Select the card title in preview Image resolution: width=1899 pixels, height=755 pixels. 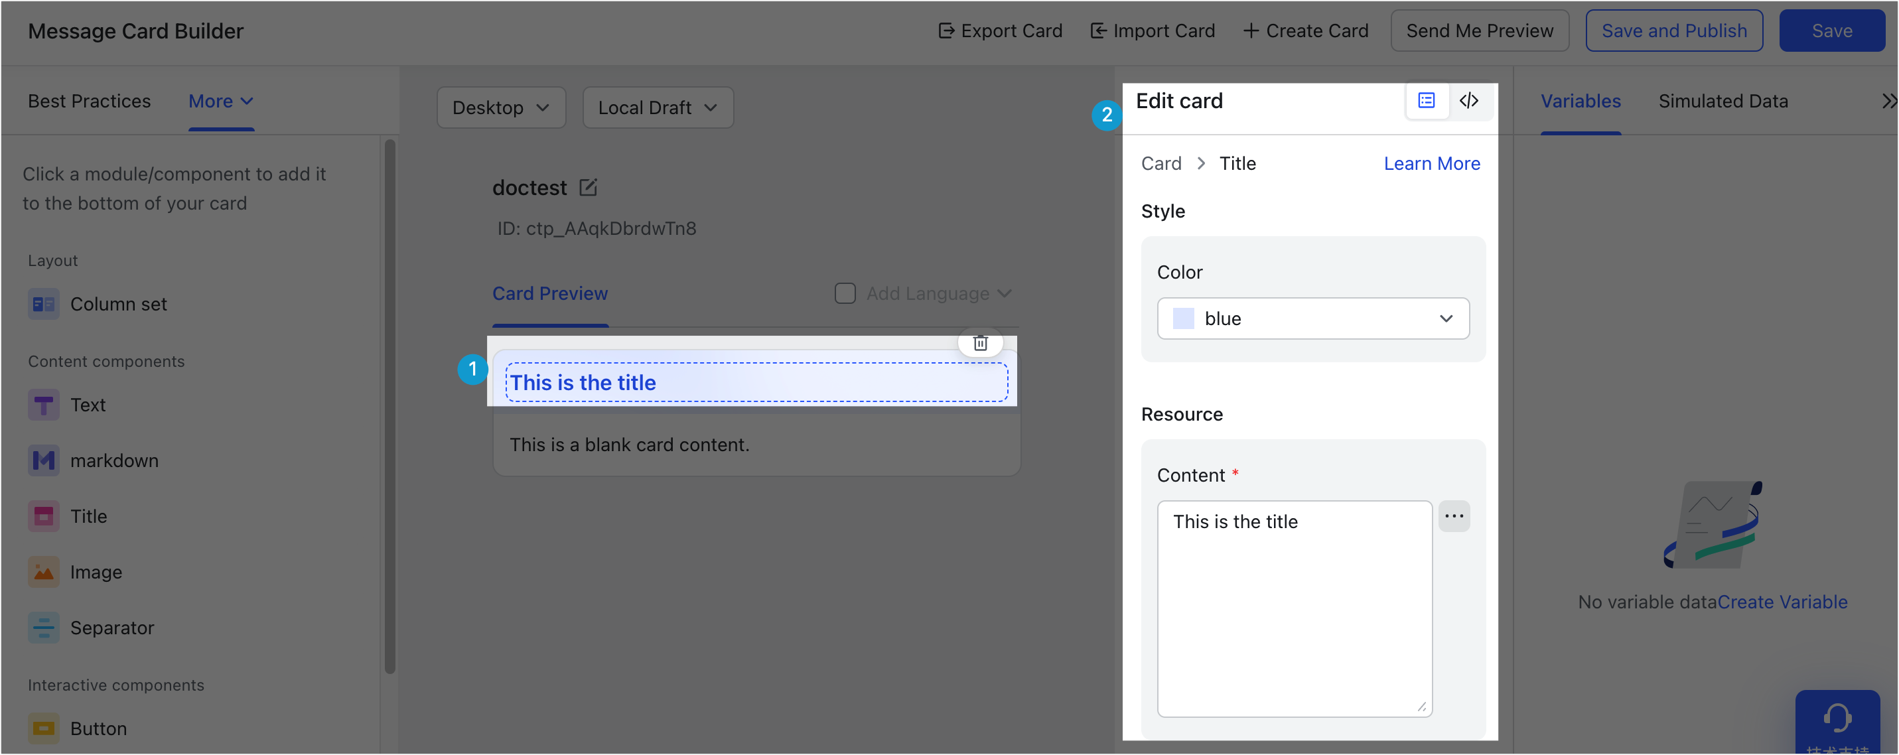(x=756, y=383)
